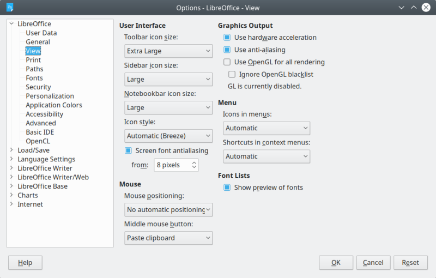
Task: Click the LibreOffice app icon in title bar
Action: click(10, 8)
